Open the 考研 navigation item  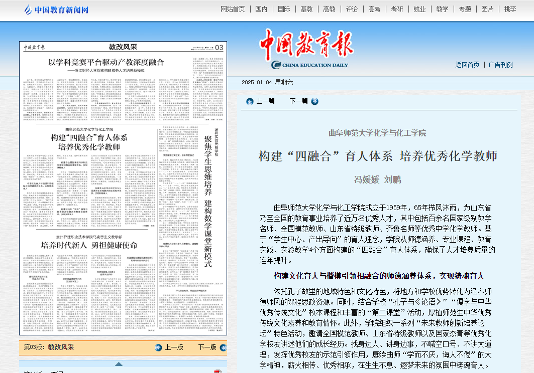(x=397, y=9)
